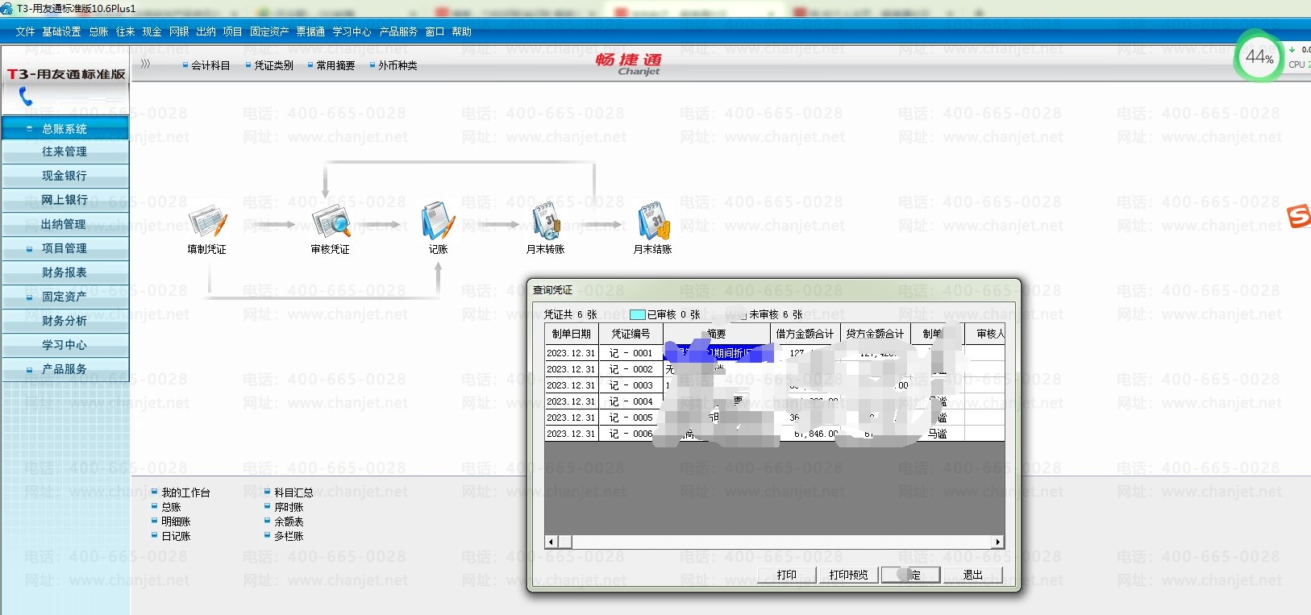Click the horizontal scrollbar left arrow
Viewport: 1311px width, 615px height.
pyautogui.click(x=551, y=542)
